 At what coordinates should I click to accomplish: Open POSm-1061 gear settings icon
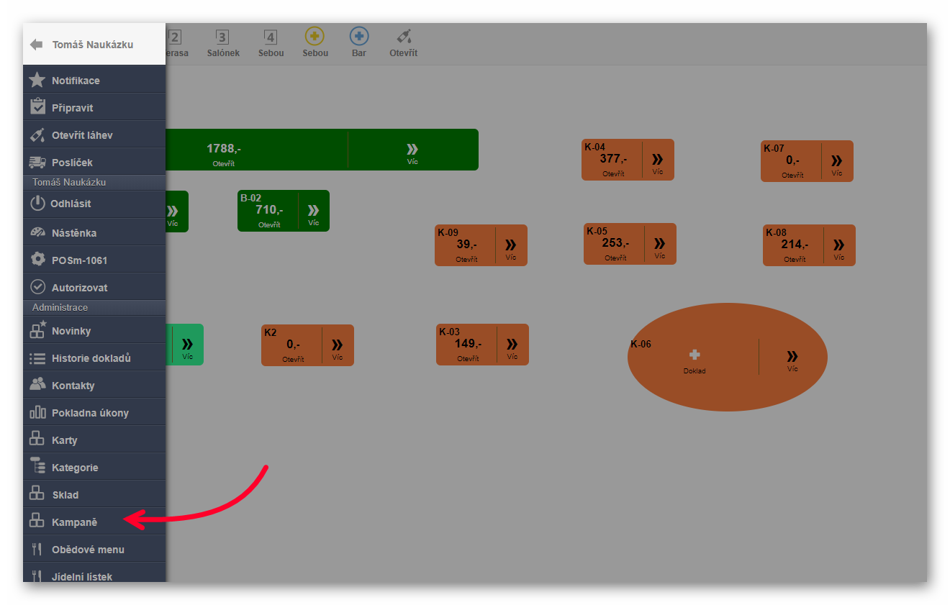[37, 260]
